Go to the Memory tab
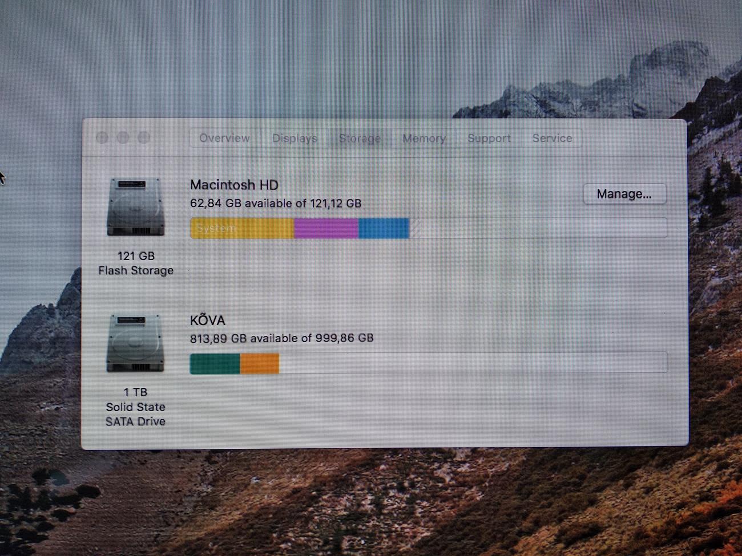742x556 pixels. click(x=424, y=138)
